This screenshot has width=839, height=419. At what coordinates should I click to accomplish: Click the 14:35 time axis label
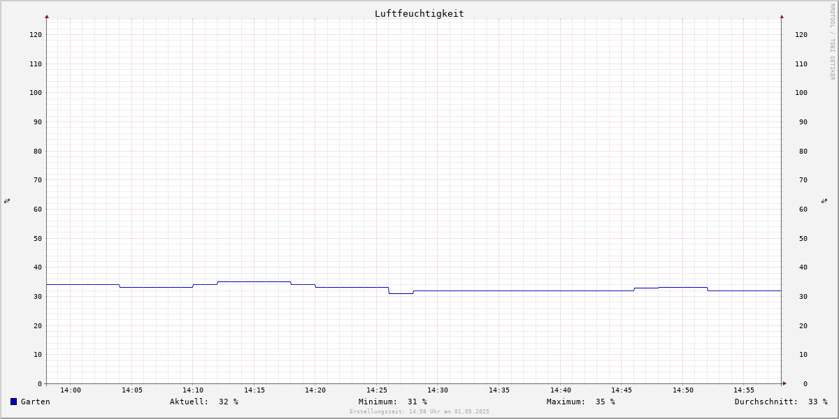499,390
